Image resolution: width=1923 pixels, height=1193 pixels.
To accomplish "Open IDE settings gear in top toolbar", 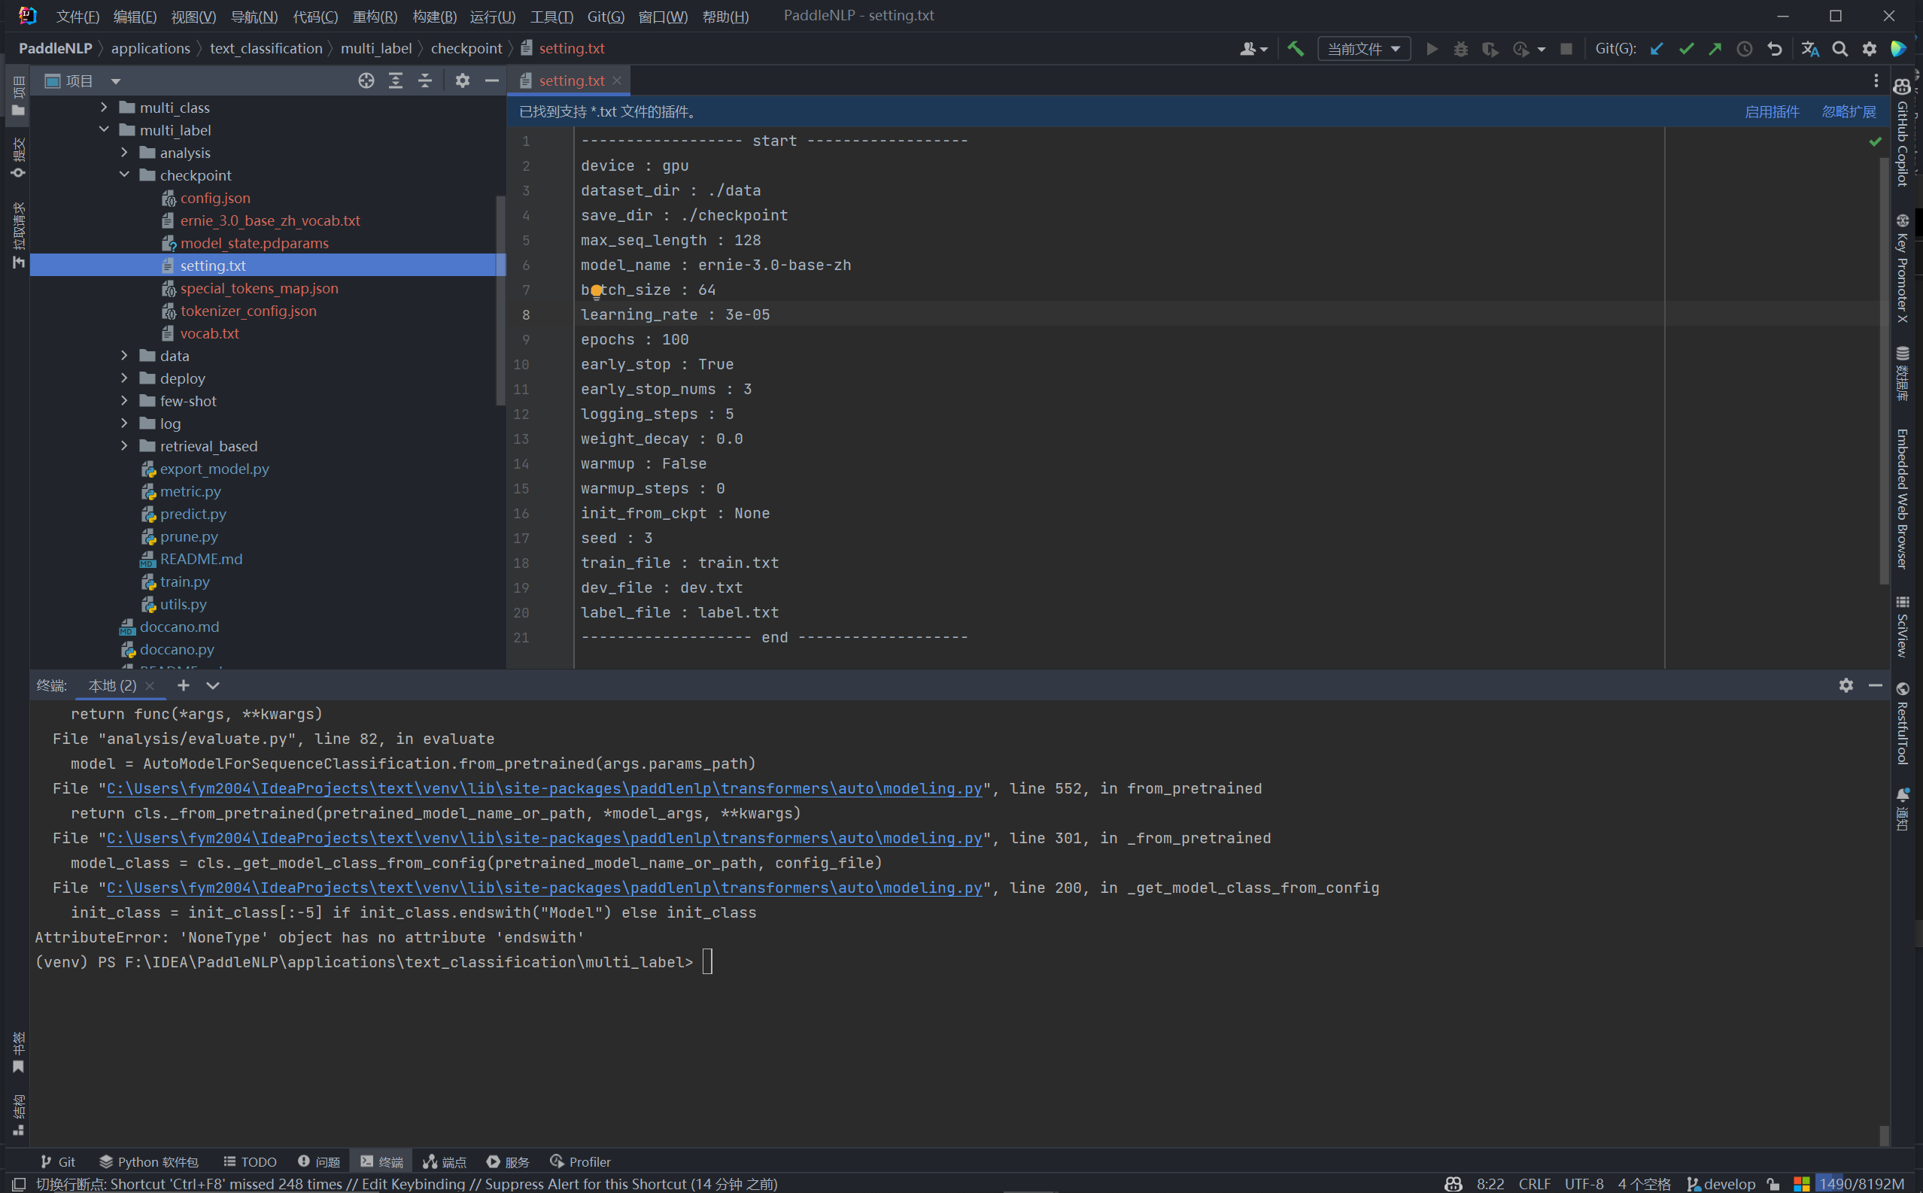I will (x=1870, y=49).
